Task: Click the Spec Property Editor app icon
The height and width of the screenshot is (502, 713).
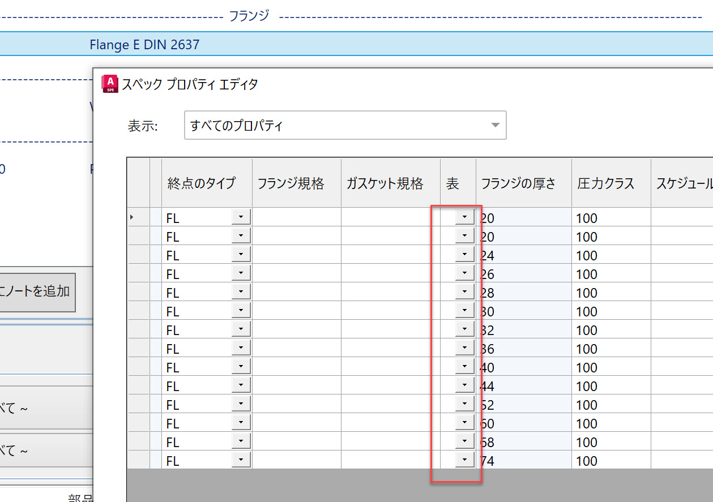Action: (109, 83)
